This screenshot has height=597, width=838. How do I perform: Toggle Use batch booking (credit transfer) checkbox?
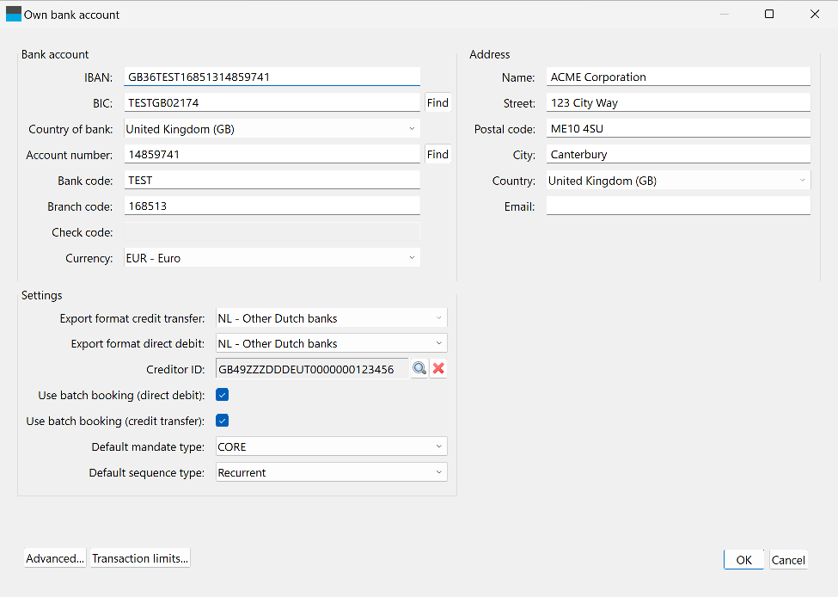click(x=222, y=421)
